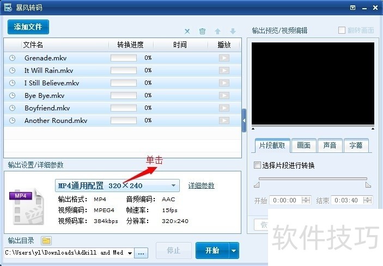This screenshot has height=266, width=383.
Task: Click the clip start marker handle
Action: [257, 185]
